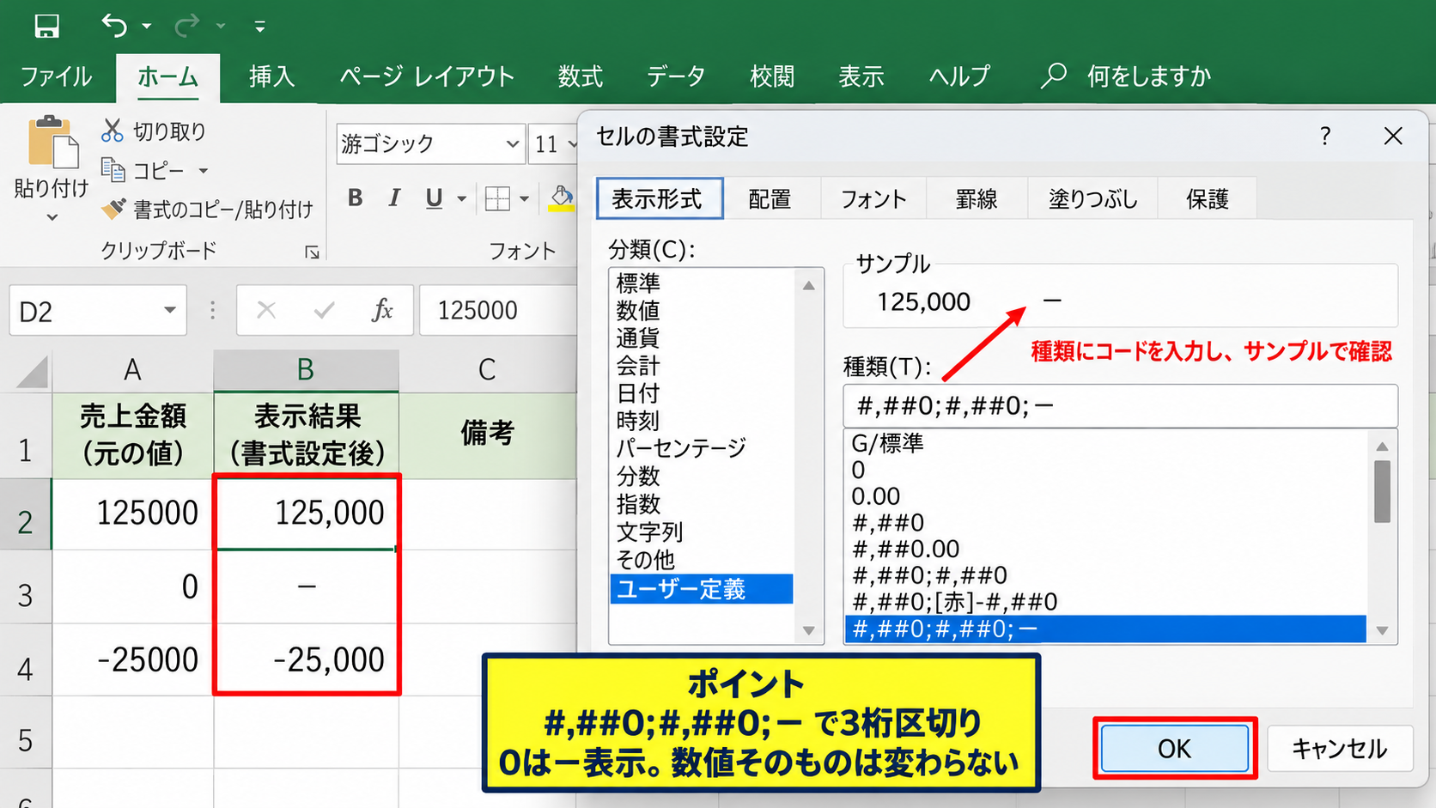
Task: Click the dialog help question mark
Action: (x=1325, y=136)
